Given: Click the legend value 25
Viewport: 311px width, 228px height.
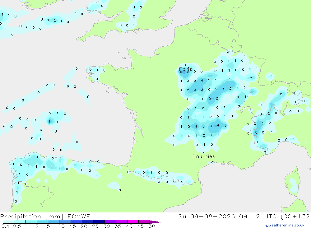Looking at the screenshot, I should click(x=95, y=226).
